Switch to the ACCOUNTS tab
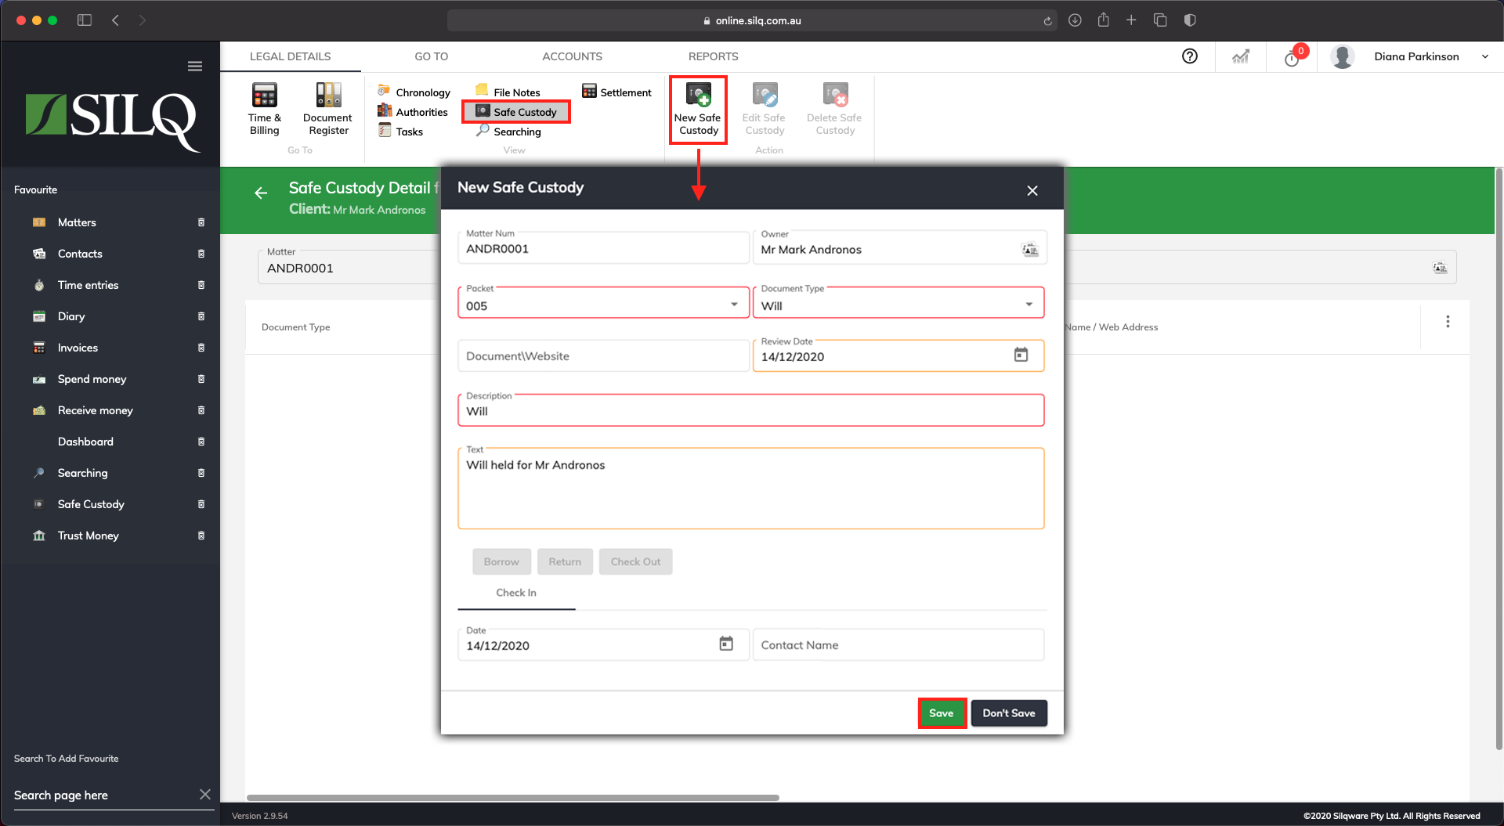 [x=572, y=56]
